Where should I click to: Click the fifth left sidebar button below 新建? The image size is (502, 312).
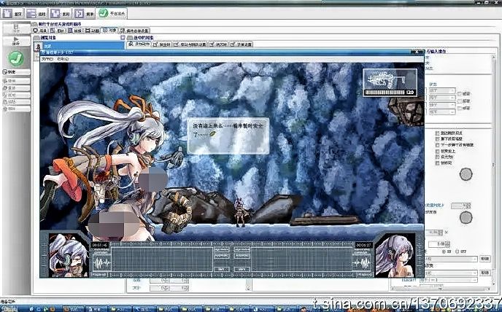16,102
